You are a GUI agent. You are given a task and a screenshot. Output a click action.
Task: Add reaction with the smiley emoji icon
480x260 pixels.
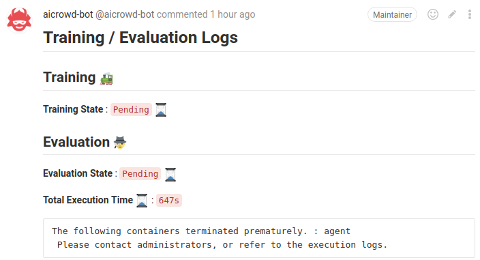[433, 14]
